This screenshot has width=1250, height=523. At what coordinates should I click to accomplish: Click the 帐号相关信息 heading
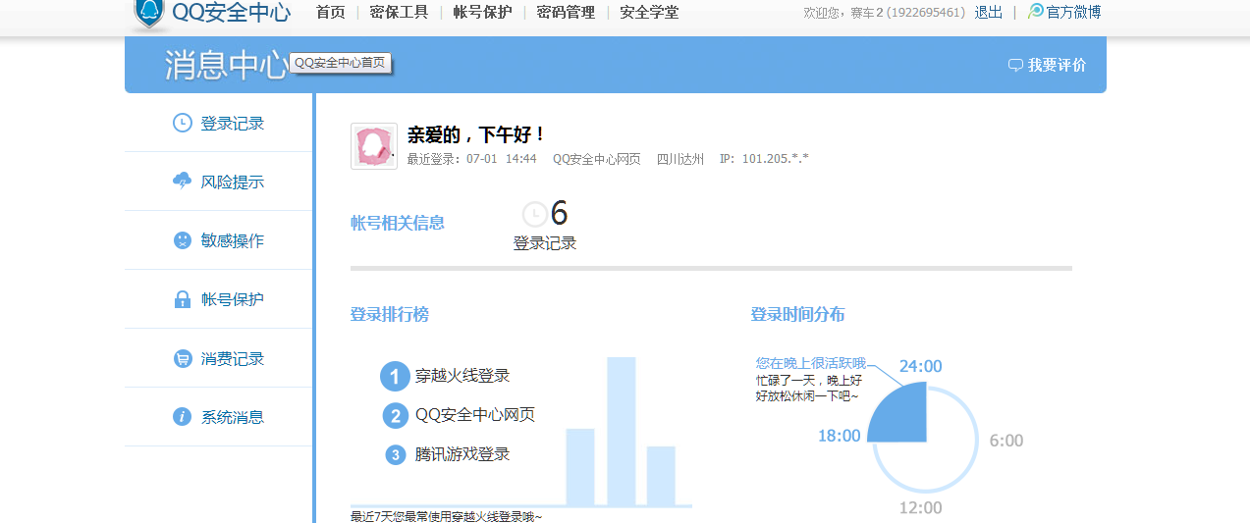pos(398,223)
